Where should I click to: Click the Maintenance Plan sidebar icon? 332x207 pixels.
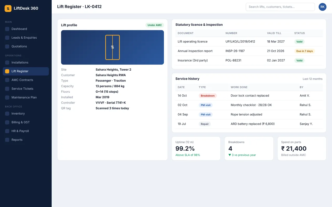(7, 98)
